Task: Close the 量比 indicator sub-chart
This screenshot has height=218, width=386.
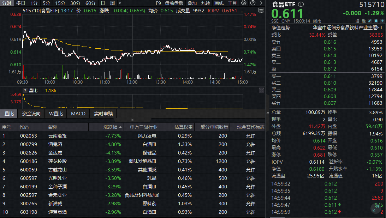Action: (x=261, y=90)
